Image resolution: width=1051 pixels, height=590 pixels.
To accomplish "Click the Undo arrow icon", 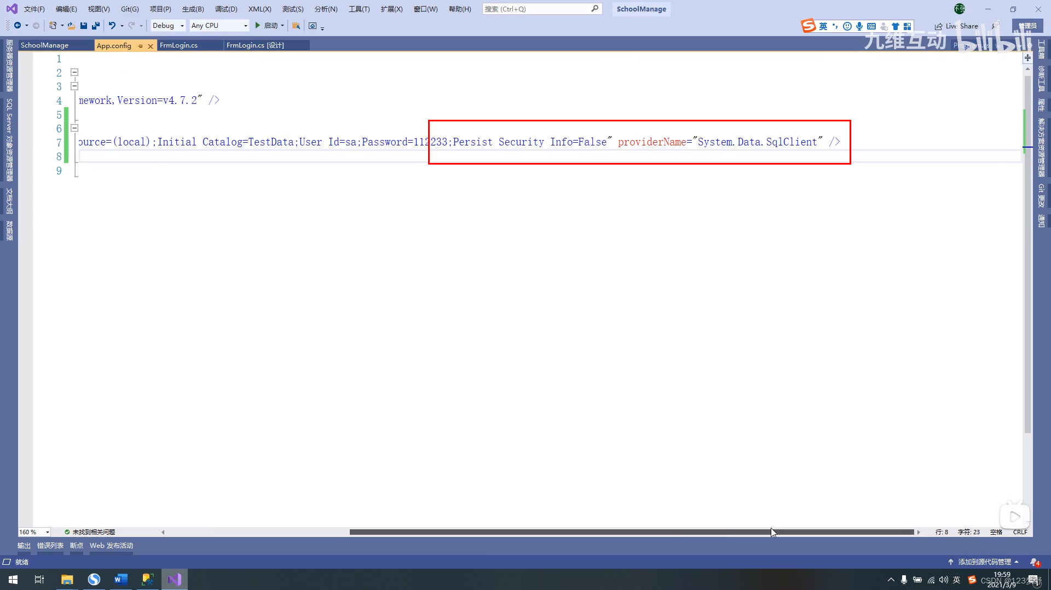I will coord(112,26).
